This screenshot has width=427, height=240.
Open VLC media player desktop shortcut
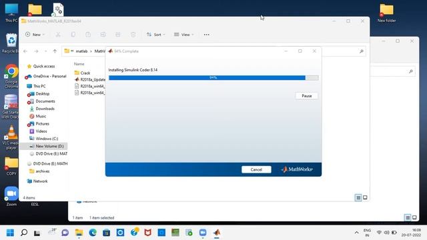(11, 137)
